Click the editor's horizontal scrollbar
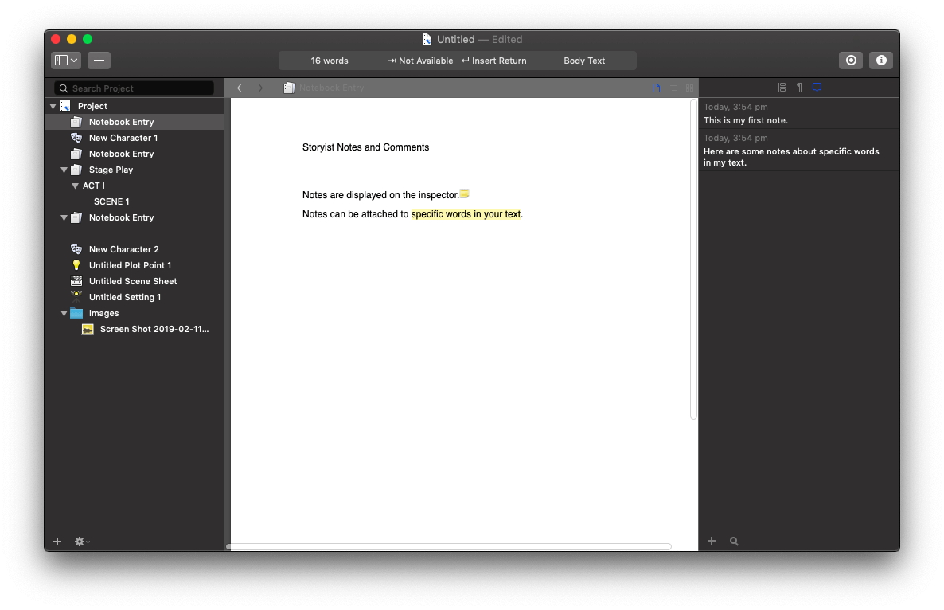944x610 pixels. pyautogui.click(x=449, y=547)
